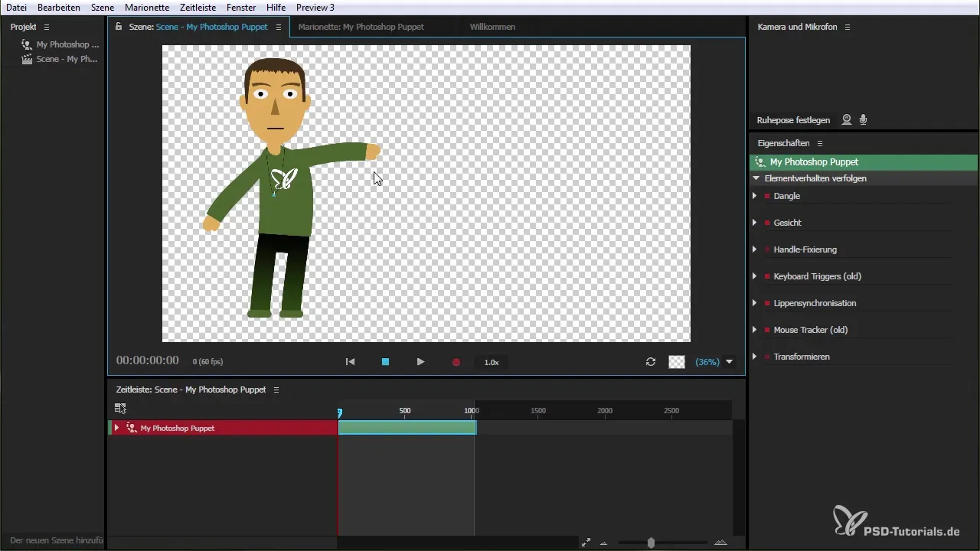
Task: Click the 1.0x playback speed button
Action: point(492,362)
